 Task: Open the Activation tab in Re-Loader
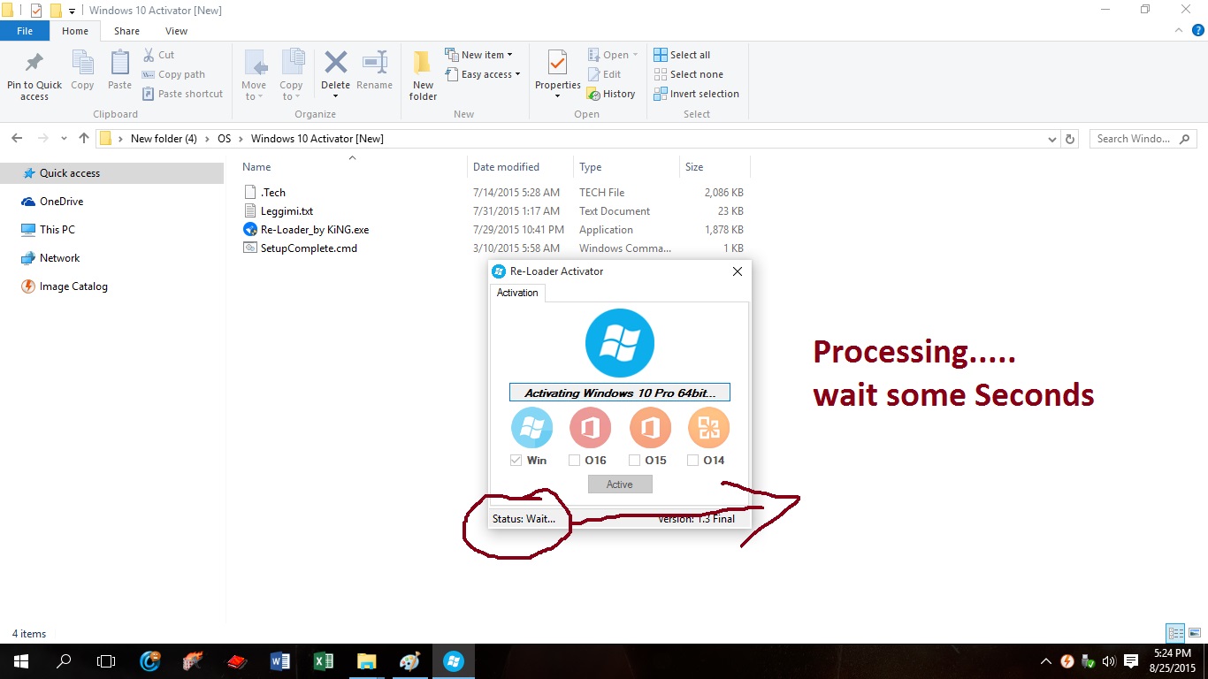tap(517, 292)
